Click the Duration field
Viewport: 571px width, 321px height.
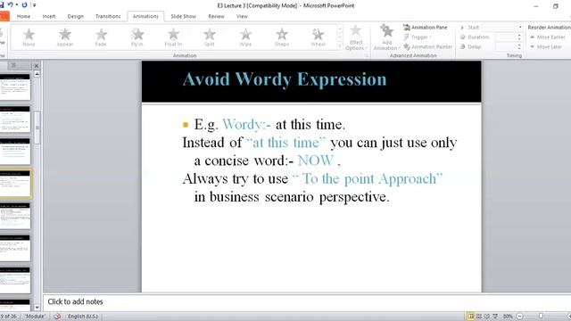pos(506,37)
